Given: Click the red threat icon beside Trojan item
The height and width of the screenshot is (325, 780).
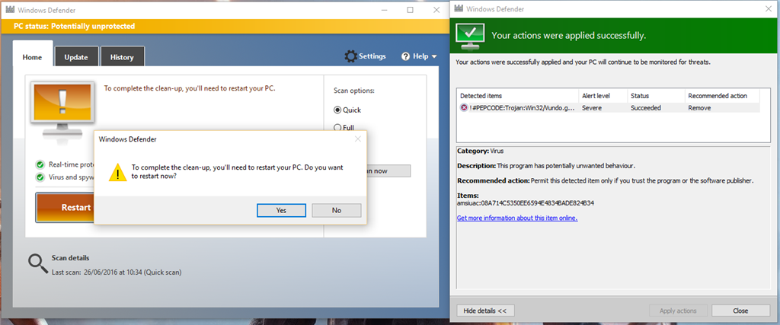Looking at the screenshot, I should click(464, 108).
